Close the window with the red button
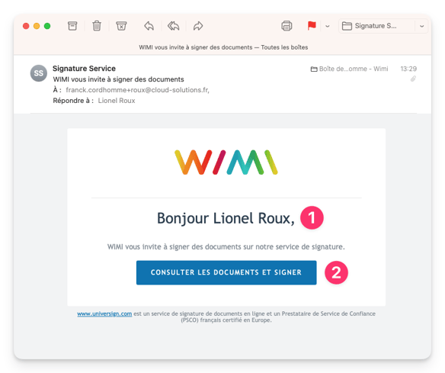 pyautogui.click(x=26, y=26)
